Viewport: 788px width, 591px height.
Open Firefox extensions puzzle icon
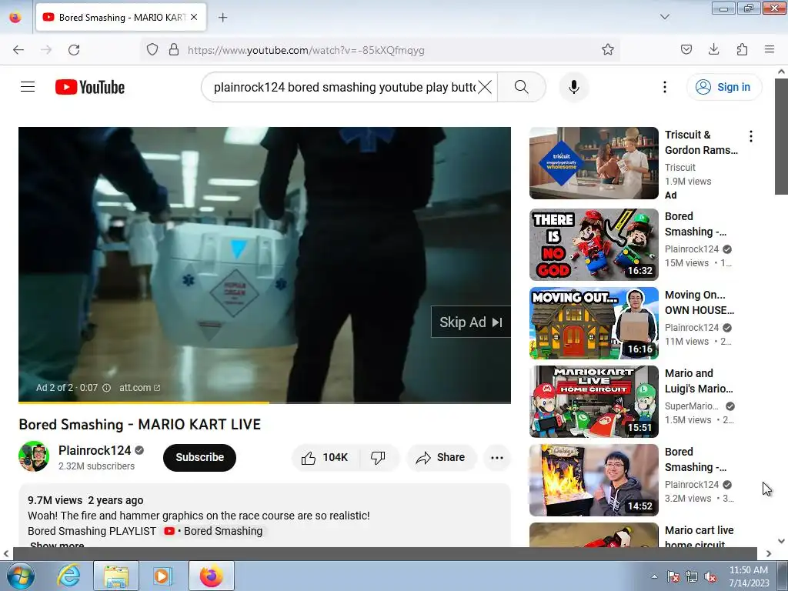point(742,49)
